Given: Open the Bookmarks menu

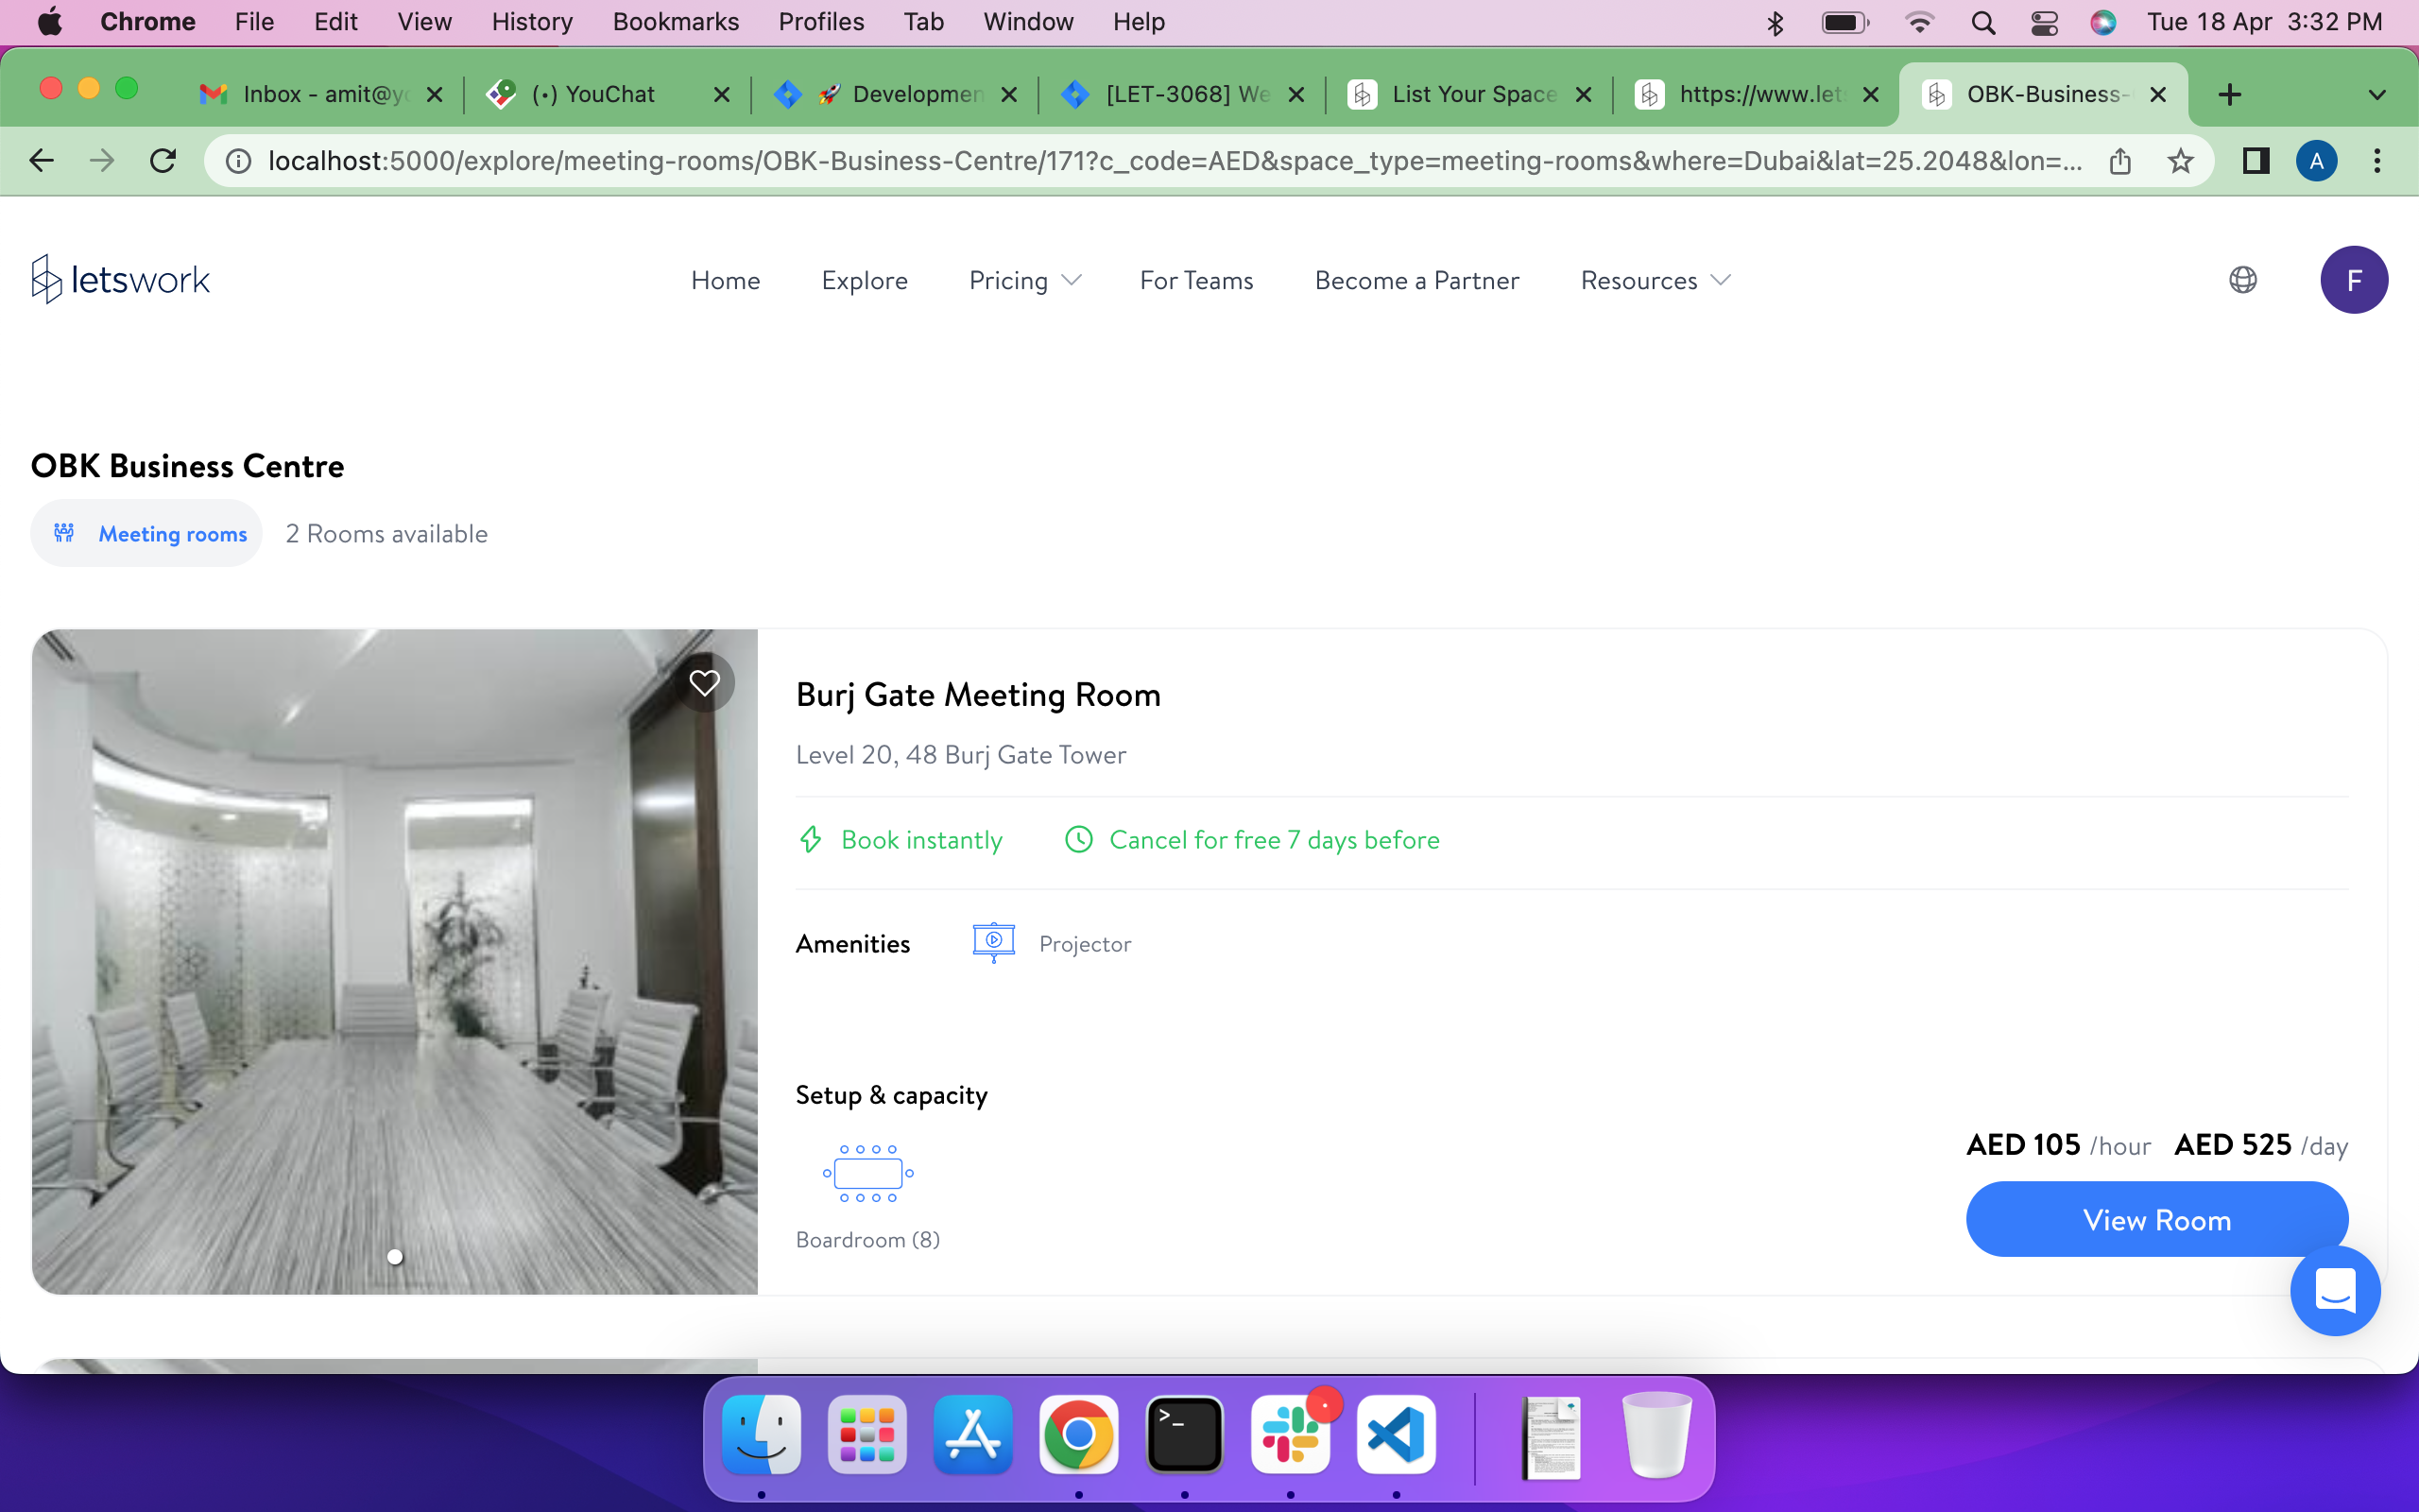Looking at the screenshot, I should point(676,22).
